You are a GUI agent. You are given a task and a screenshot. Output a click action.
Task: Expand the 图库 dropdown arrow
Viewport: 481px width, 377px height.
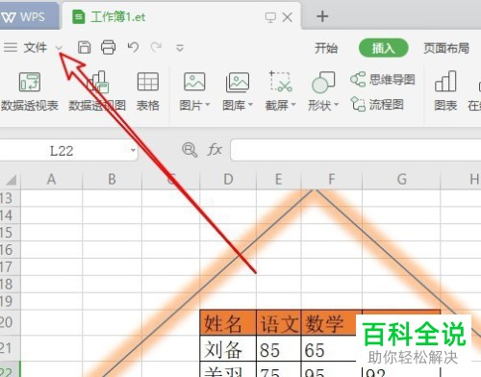pyautogui.click(x=251, y=105)
